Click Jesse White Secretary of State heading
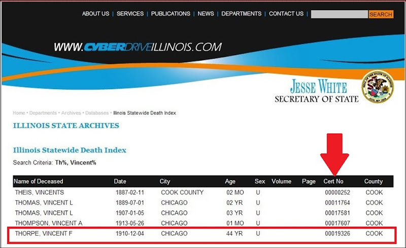Screen dimensions: 406x248 click(317, 91)
